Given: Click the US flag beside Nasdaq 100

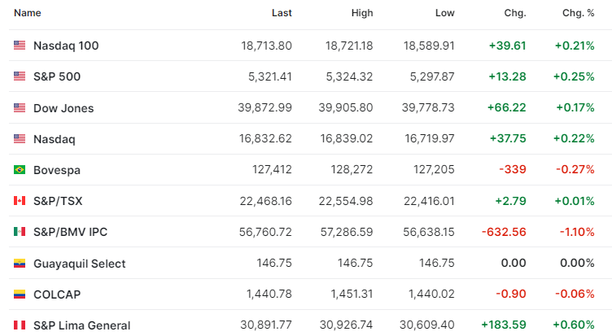Looking at the screenshot, I should click(20, 46).
